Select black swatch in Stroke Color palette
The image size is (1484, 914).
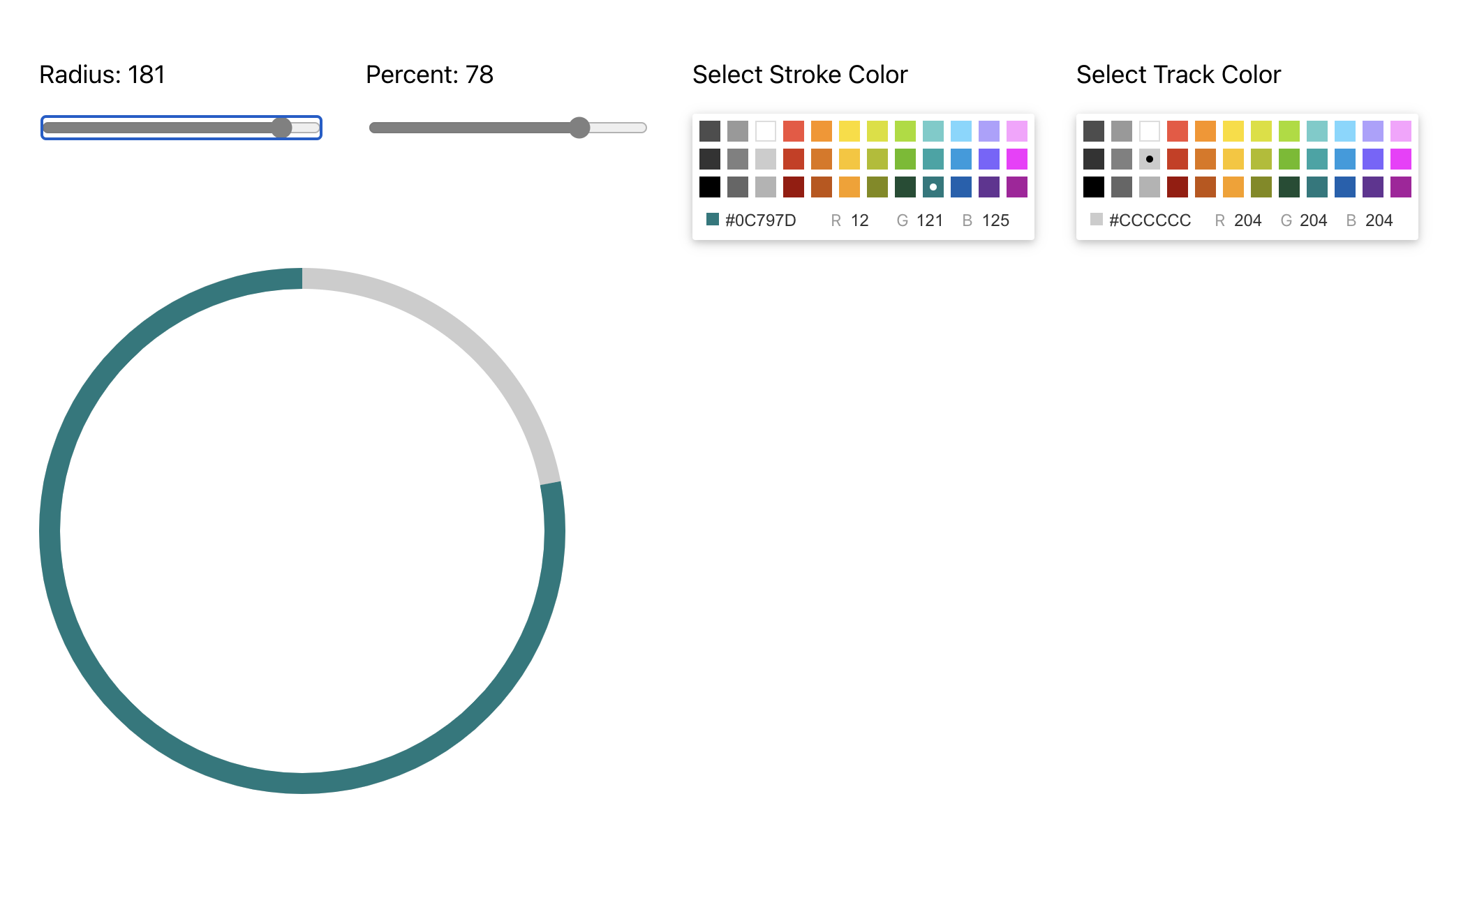coord(709,187)
